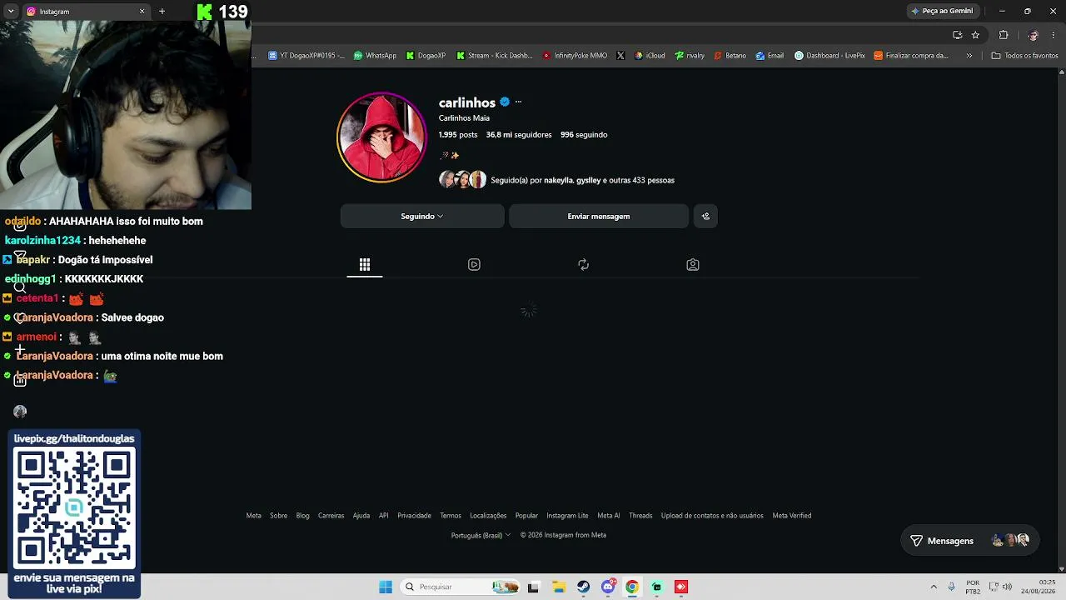
Task: View the 36,8 mi seguidores list
Action: (x=519, y=135)
